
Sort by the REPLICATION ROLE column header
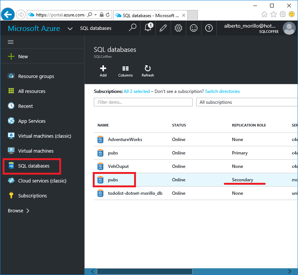249,125
